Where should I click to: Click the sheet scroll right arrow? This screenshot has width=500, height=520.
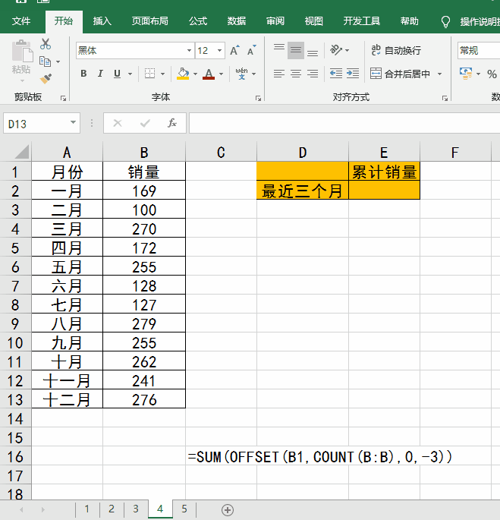click(x=42, y=509)
